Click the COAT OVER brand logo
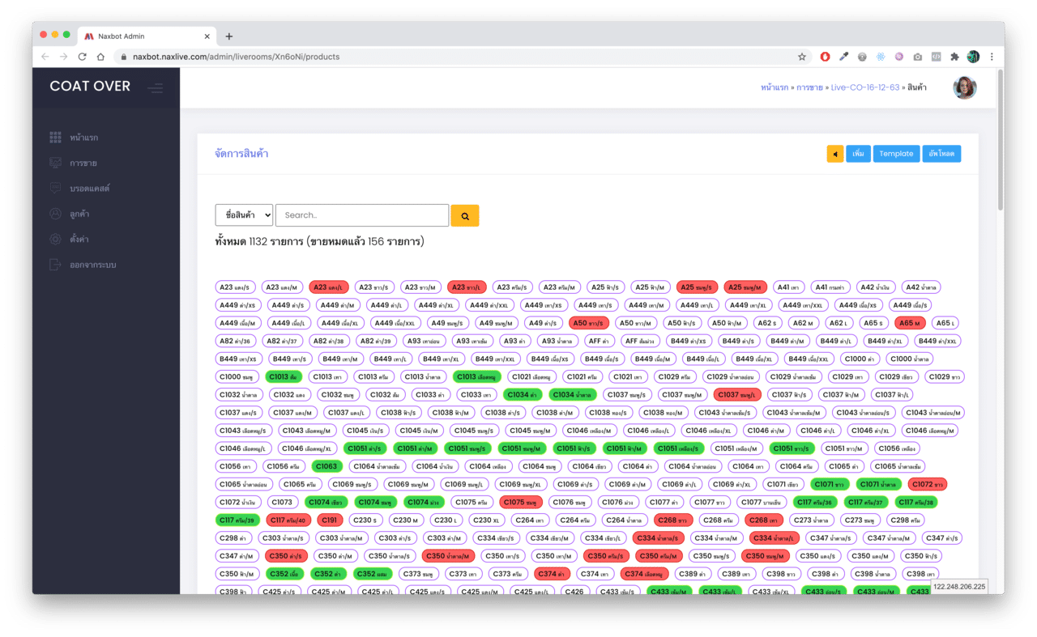 pos(90,87)
